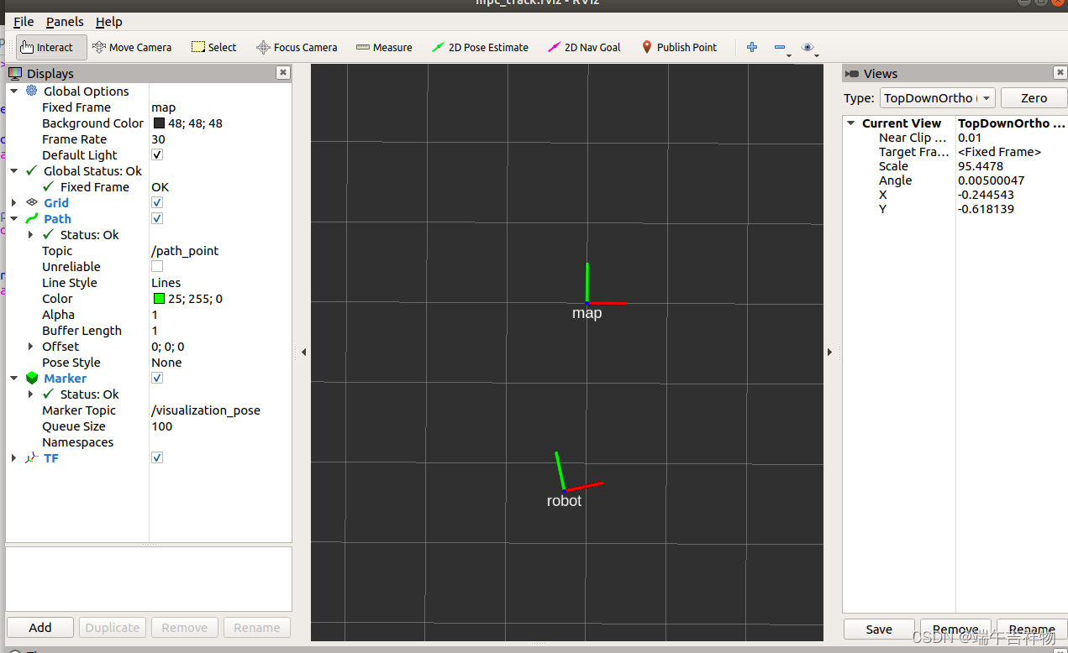
Task: Click the Path Color green swatch
Action: pos(159,298)
